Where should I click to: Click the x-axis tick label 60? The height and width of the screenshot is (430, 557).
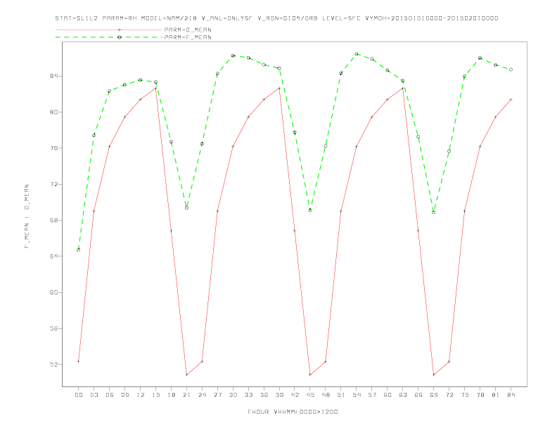(x=388, y=395)
